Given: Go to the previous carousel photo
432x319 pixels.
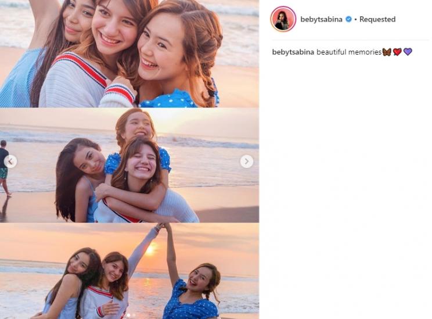Looking at the screenshot, I should (x=10, y=162).
